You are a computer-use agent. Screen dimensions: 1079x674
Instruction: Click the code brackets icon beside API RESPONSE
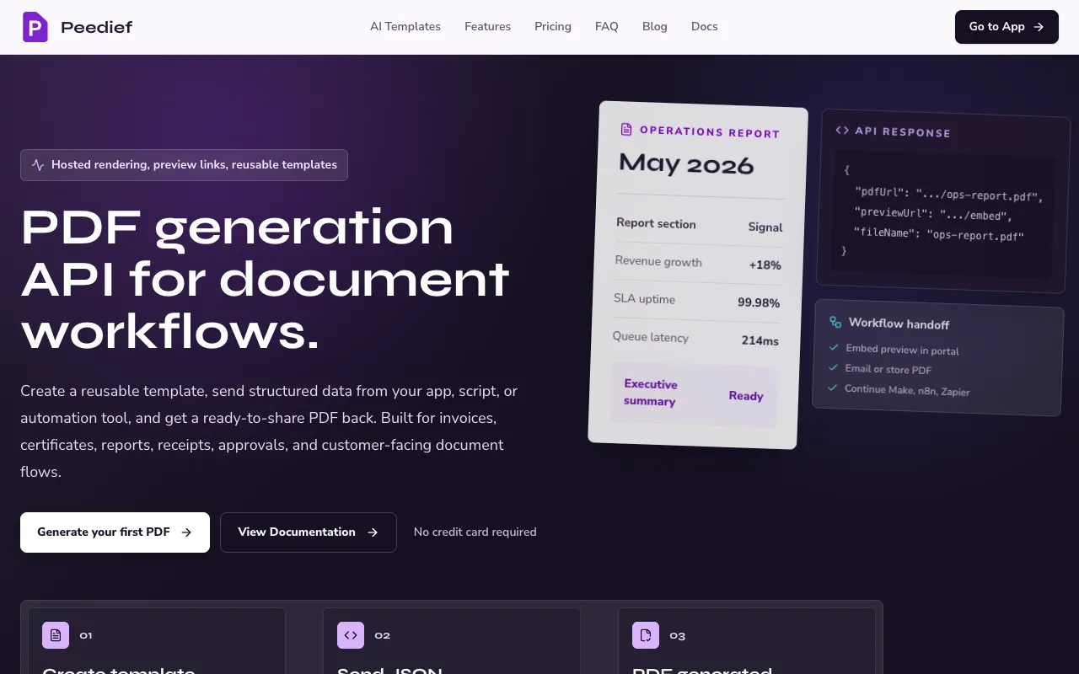click(x=842, y=130)
